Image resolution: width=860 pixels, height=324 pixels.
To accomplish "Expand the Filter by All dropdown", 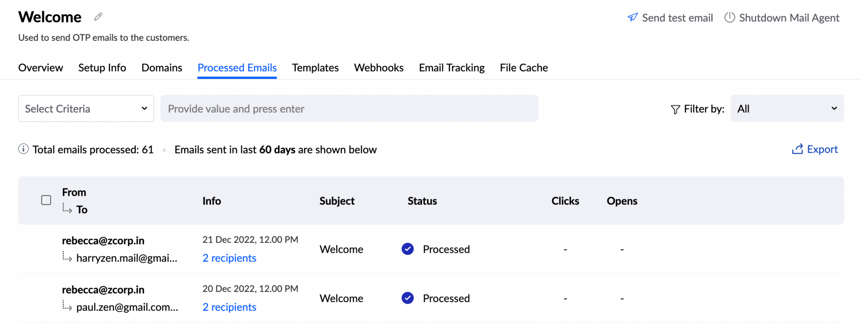I will tap(787, 109).
